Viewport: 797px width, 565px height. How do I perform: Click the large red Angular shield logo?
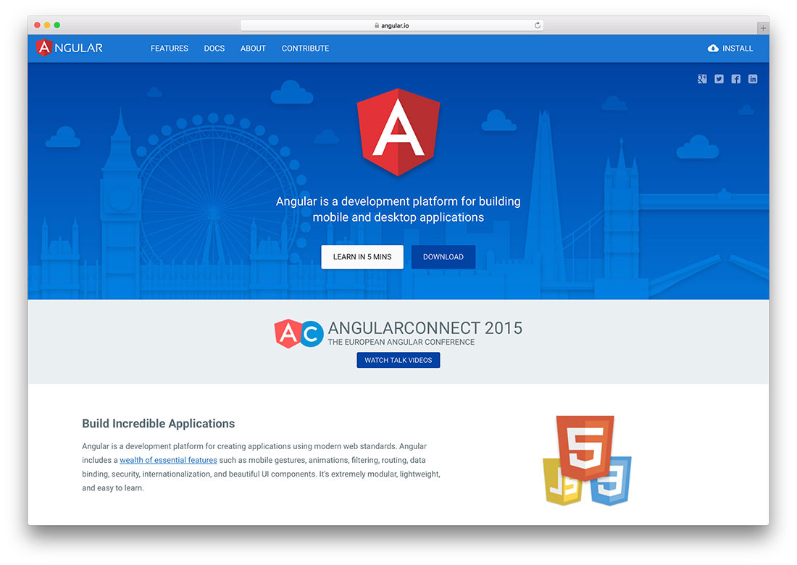(x=398, y=132)
